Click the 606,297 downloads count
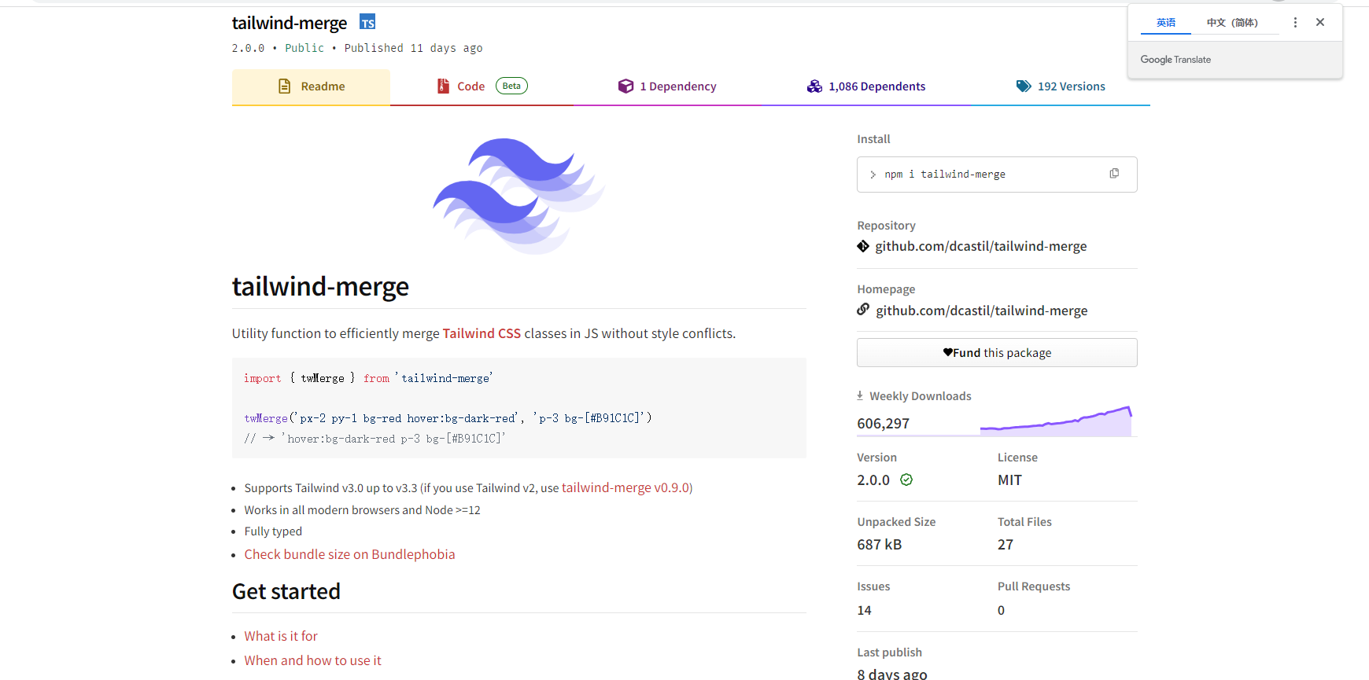 [883, 423]
